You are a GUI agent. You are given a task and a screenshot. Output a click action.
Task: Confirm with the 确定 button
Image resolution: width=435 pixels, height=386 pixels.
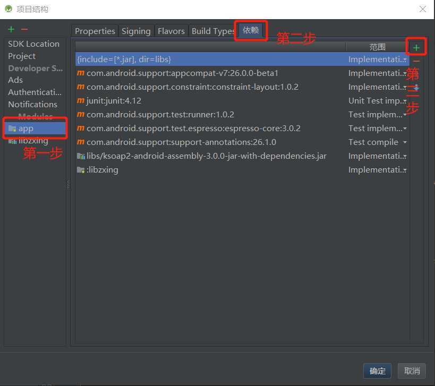[377, 371]
